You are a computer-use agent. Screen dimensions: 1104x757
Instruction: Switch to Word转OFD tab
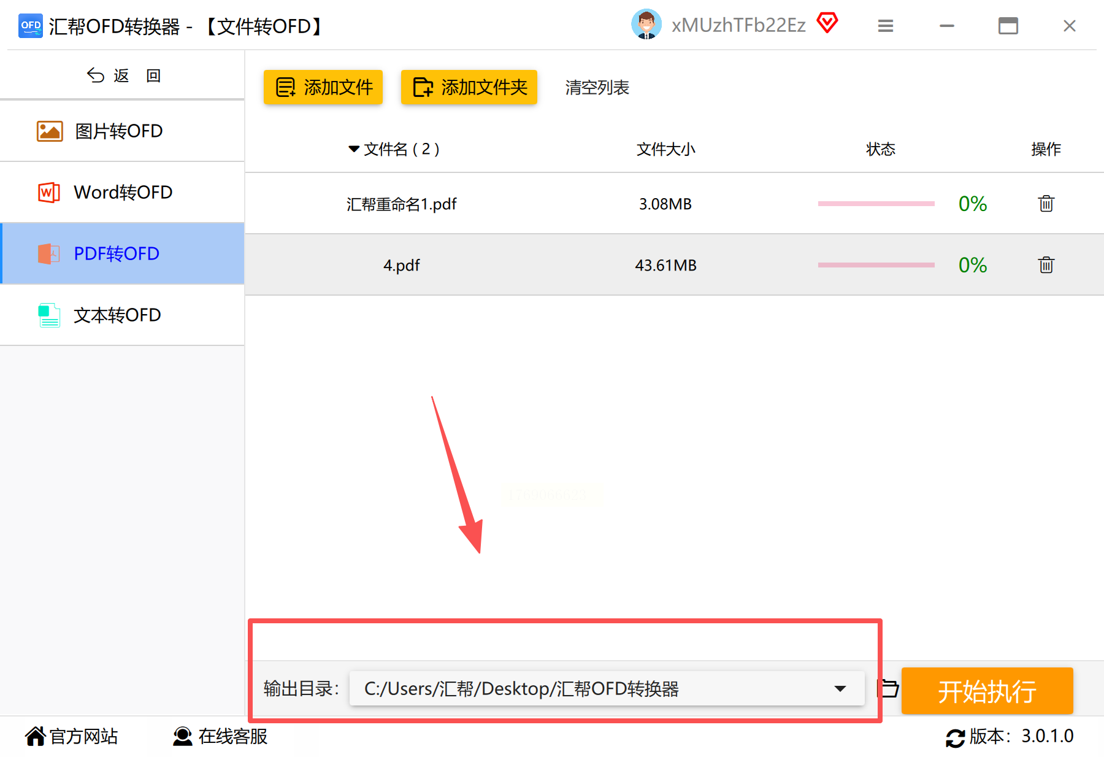(123, 193)
